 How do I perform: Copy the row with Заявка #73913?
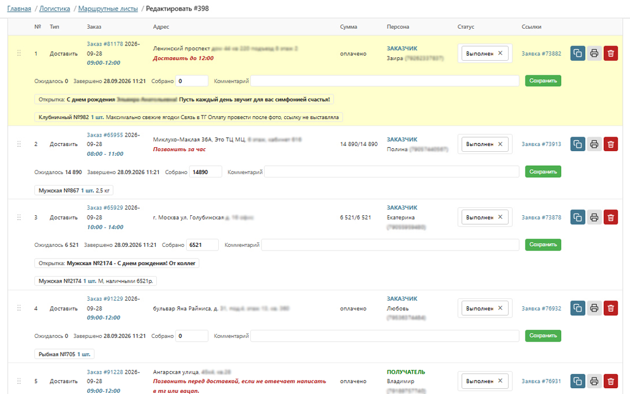coord(577,144)
